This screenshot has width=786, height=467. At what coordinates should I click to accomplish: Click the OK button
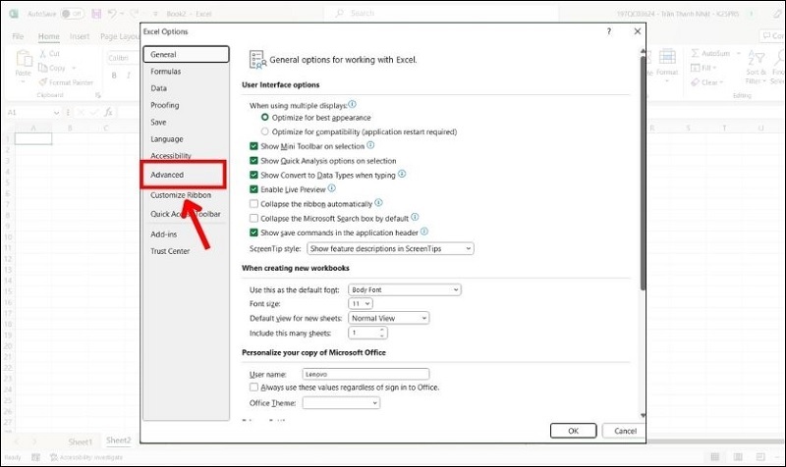[x=573, y=431]
